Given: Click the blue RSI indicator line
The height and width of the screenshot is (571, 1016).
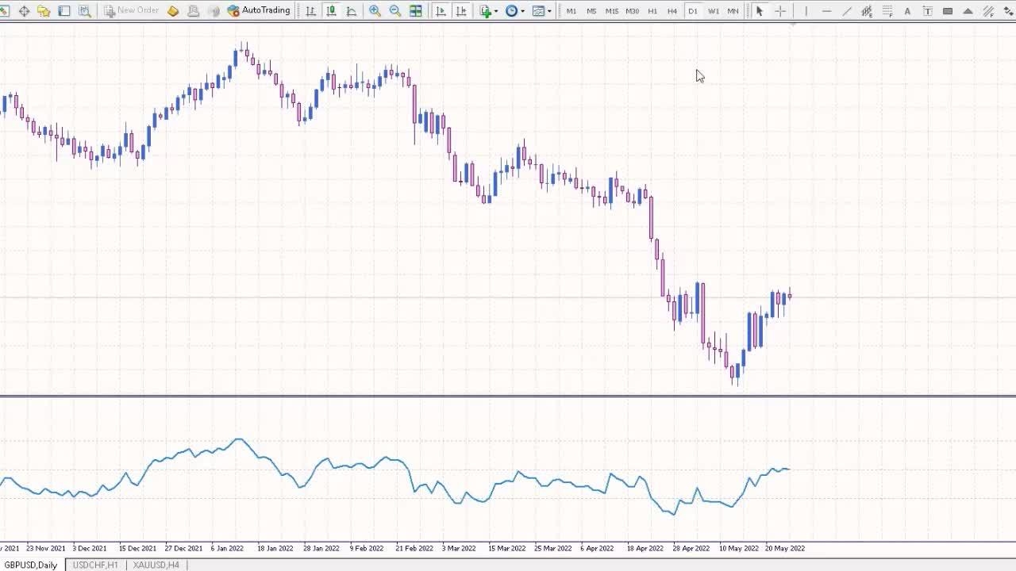Looking at the screenshot, I should (238, 439).
